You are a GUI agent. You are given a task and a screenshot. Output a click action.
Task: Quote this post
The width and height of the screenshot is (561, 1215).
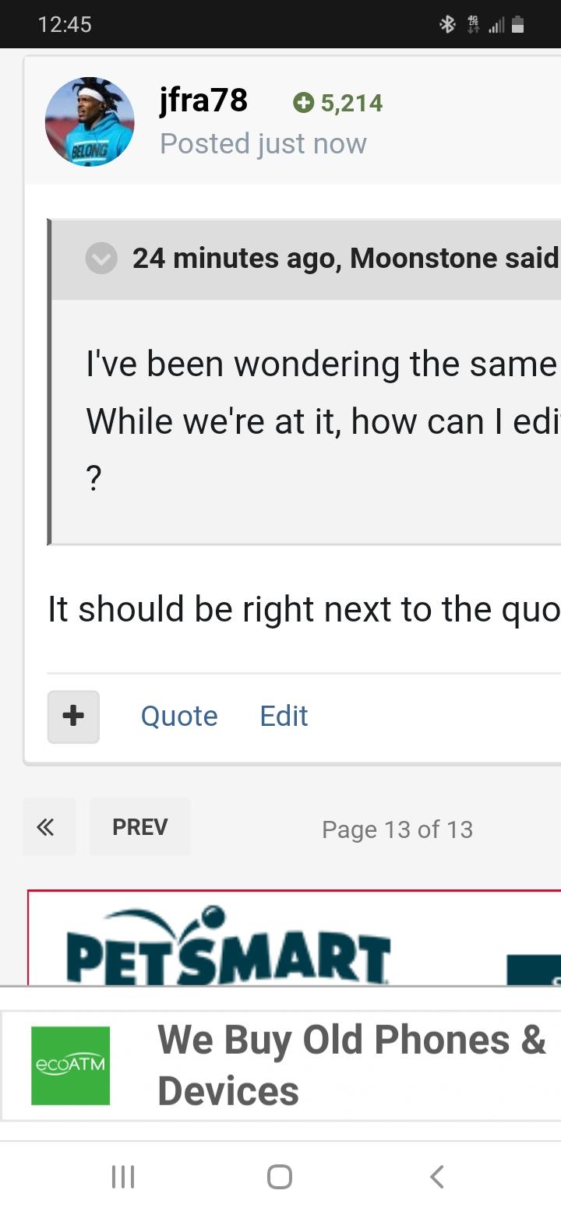179,717
